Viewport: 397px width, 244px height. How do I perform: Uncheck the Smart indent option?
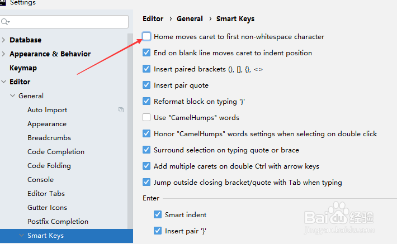pos(158,214)
